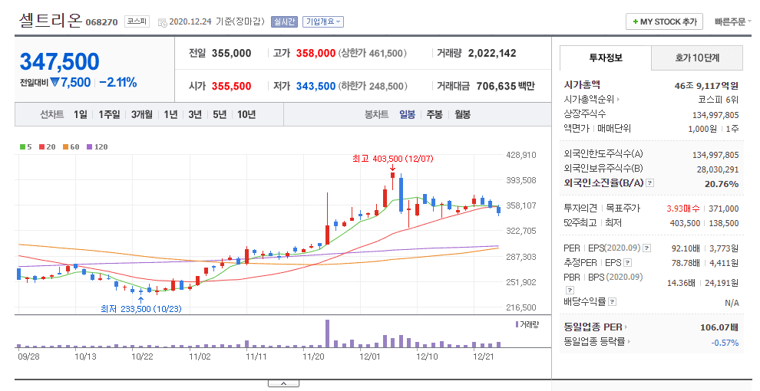Screen dimensions: 760x391
Task: Expand the 빠른주문 dropdown
Action: point(732,21)
